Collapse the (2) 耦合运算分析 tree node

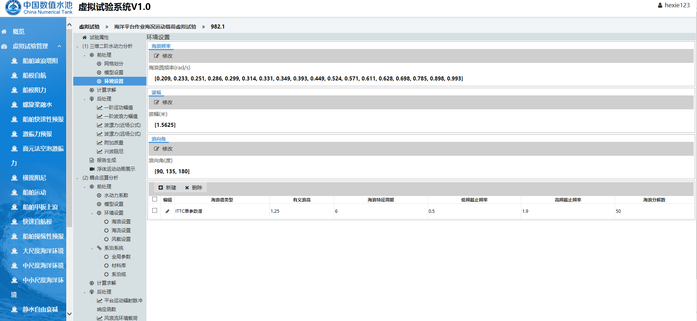[77, 178]
